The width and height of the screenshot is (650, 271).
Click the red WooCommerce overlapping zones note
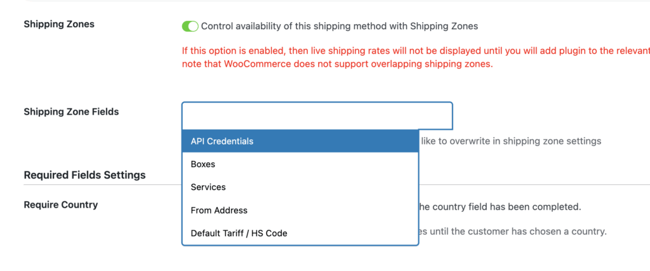[343, 65]
